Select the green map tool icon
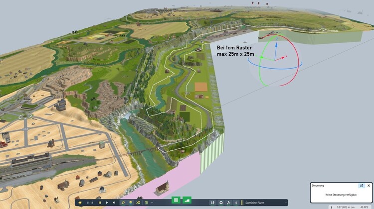Image resolution: width=374 pixels, height=209 pixels. (x=147, y=203)
